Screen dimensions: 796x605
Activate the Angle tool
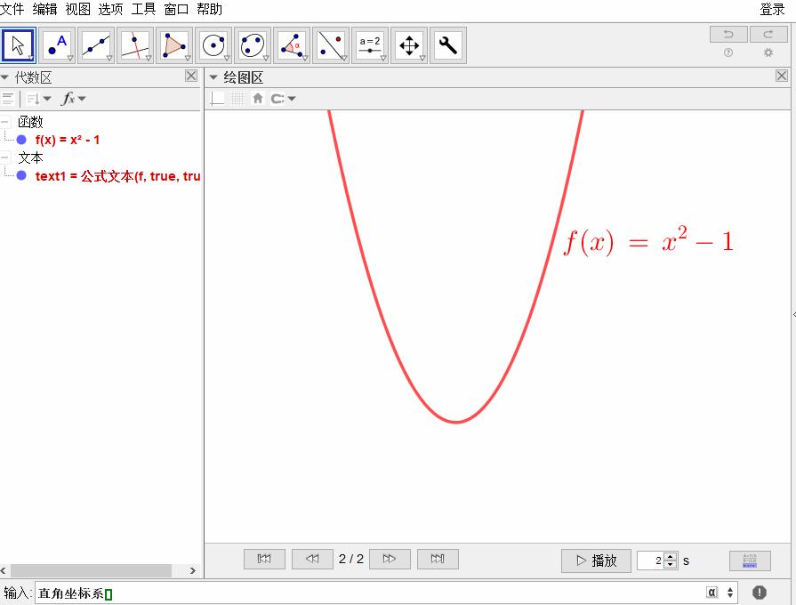[x=292, y=44]
